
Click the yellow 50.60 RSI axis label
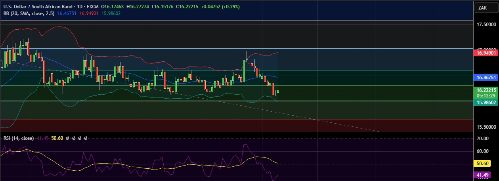[483, 163]
